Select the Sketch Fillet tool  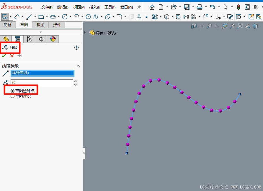(119, 17)
